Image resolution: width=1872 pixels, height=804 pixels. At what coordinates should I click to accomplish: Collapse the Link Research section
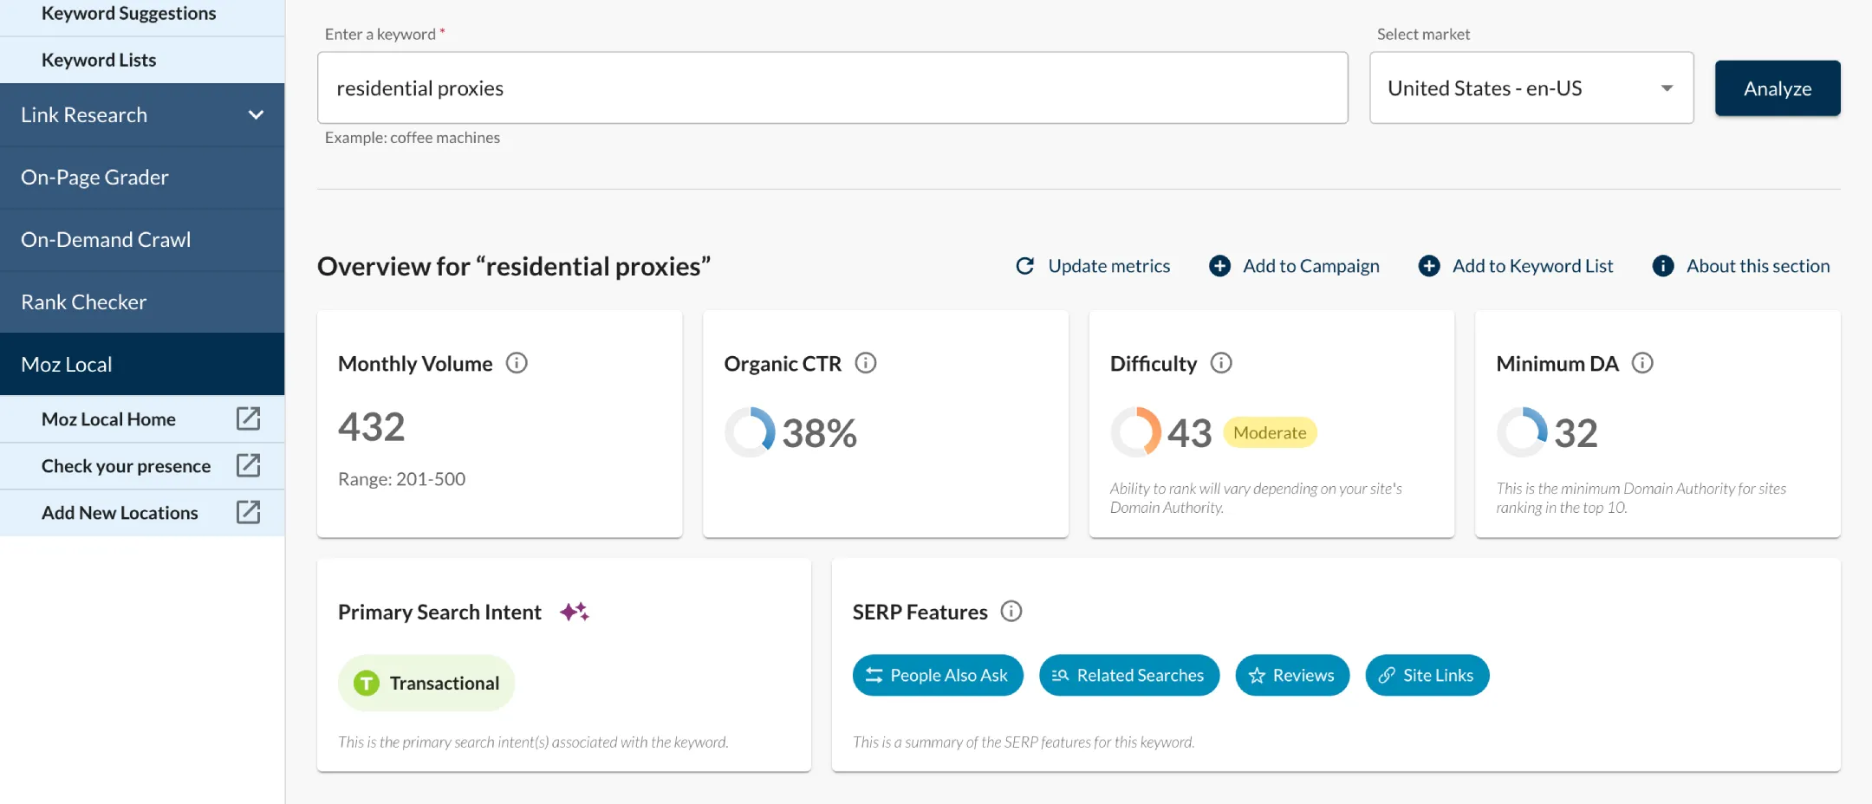pos(256,114)
